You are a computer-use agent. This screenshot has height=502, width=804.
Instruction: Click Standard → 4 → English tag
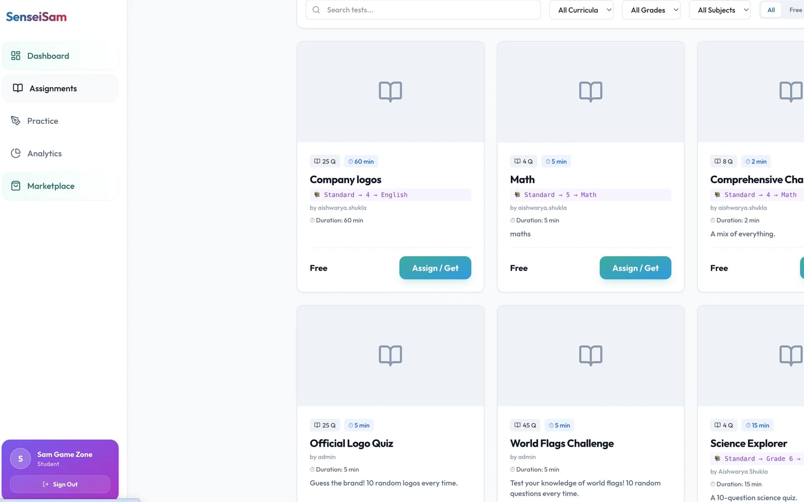click(x=390, y=195)
